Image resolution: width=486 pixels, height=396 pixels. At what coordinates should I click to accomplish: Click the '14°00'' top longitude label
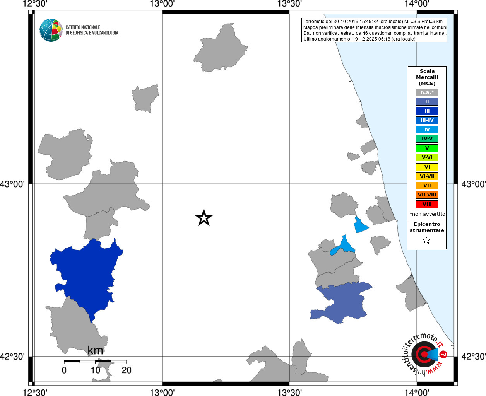tap(417, 4)
